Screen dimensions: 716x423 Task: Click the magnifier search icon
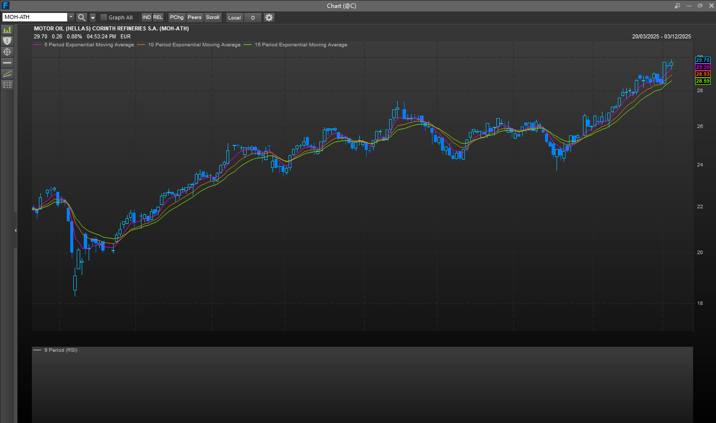pyautogui.click(x=82, y=17)
